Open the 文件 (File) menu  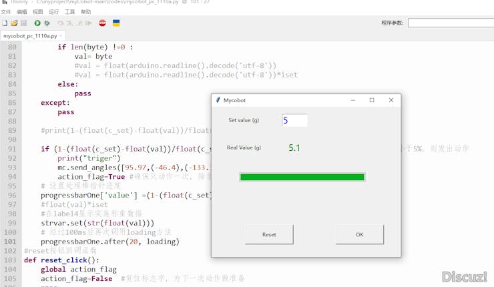point(5,12)
